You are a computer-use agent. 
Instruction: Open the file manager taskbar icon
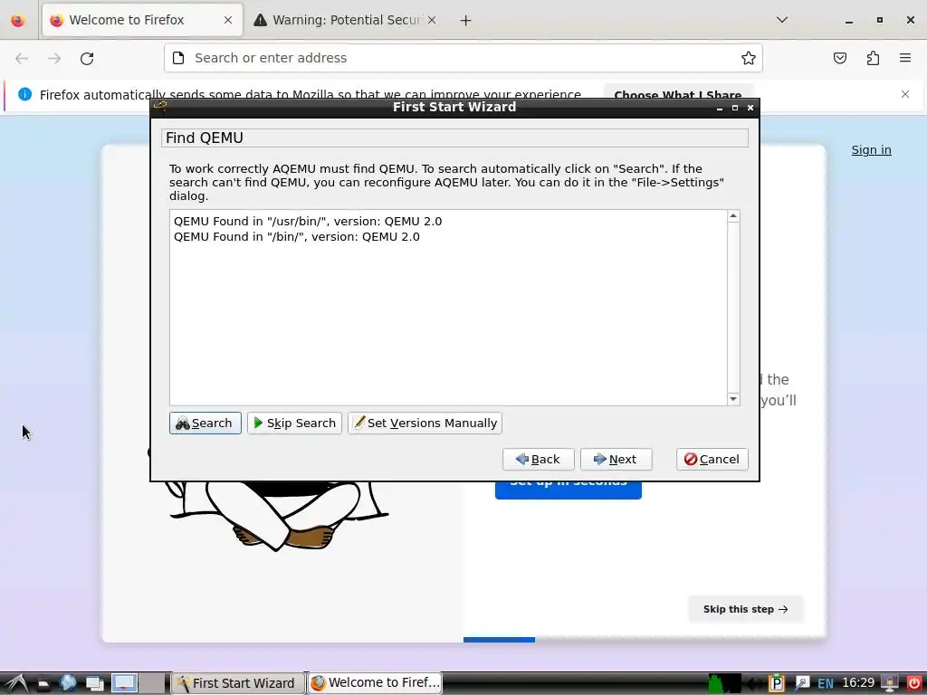[43, 684]
